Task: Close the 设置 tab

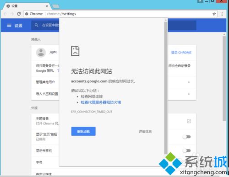Action: (47, 6)
